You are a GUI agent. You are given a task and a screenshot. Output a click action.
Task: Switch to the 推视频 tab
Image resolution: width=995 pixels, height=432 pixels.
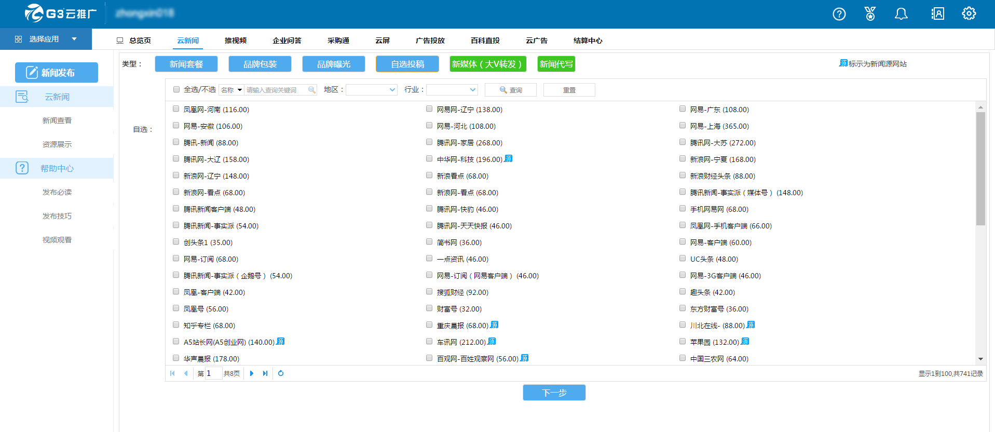point(236,40)
